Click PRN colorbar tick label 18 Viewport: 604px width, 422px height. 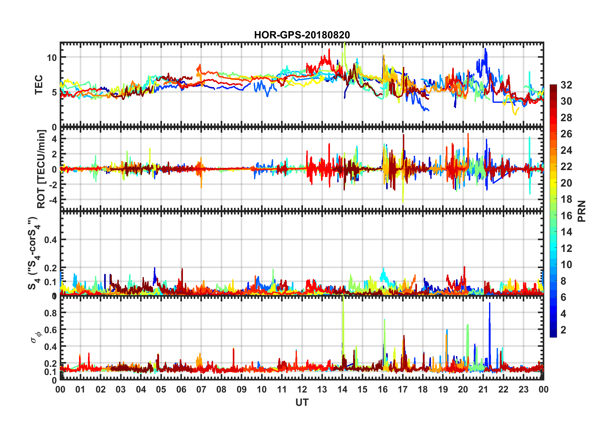coord(566,199)
